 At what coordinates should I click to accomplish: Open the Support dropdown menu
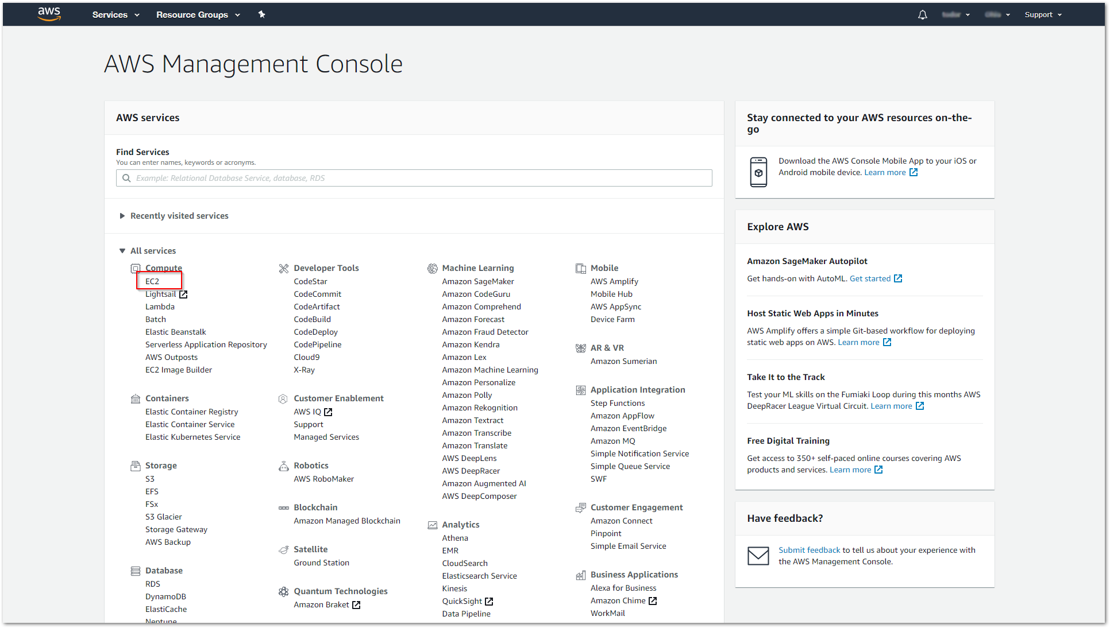coord(1043,14)
